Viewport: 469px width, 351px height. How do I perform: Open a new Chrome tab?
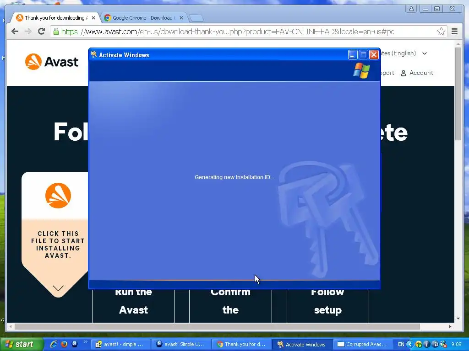197,18
